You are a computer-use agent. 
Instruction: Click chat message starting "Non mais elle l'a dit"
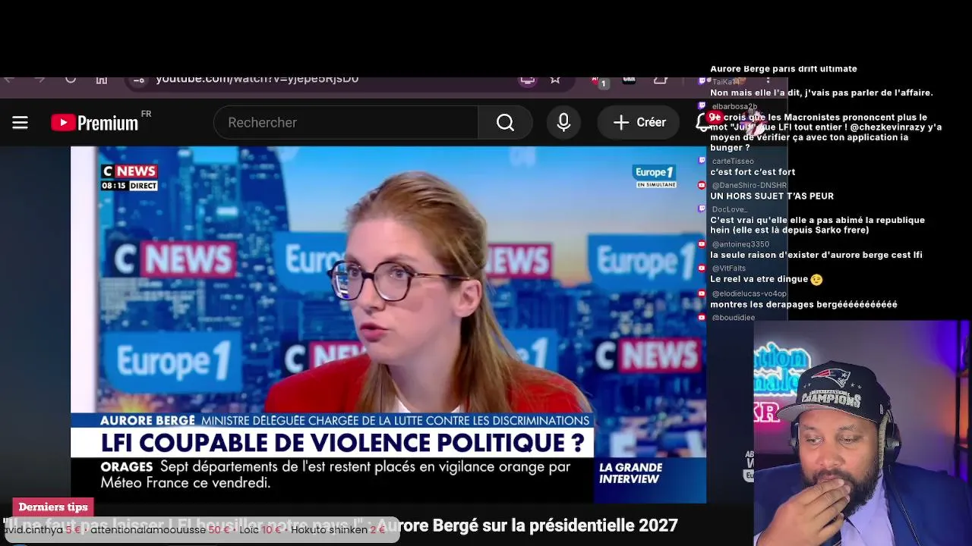(x=822, y=93)
